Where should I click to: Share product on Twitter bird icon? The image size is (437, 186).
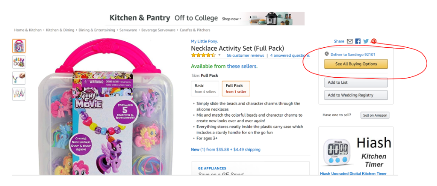pos(366,41)
